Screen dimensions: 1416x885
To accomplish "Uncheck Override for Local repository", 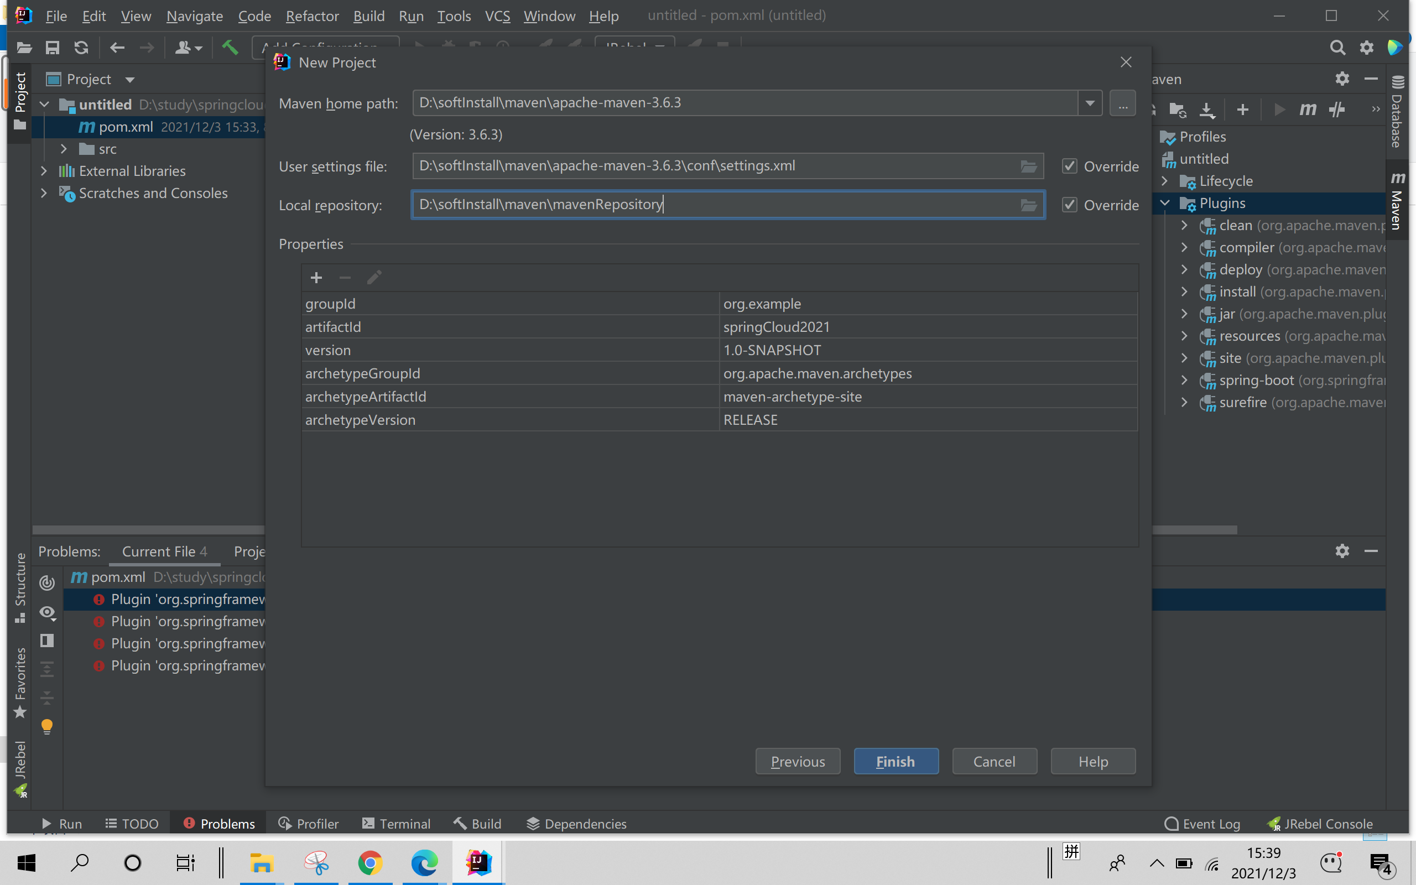I will click(1070, 205).
